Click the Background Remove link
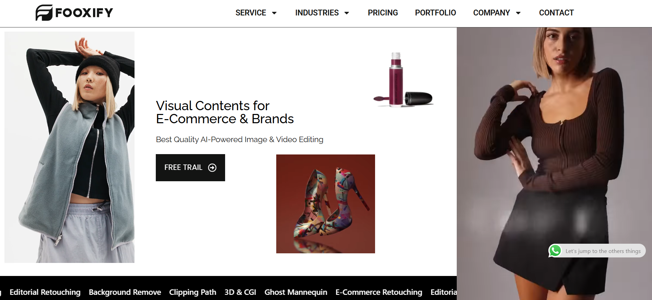The width and height of the screenshot is (652, 300). [x=125, y=292]
